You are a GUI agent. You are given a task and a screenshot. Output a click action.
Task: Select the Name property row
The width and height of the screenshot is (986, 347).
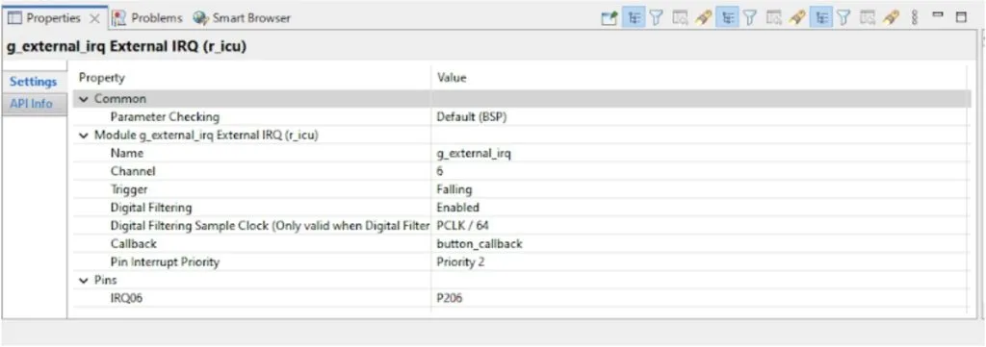click(x=521, y=153)
